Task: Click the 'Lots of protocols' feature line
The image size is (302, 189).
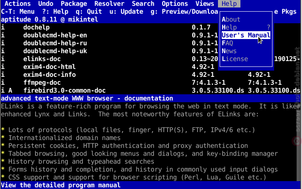Action: (x=128, y=130)
